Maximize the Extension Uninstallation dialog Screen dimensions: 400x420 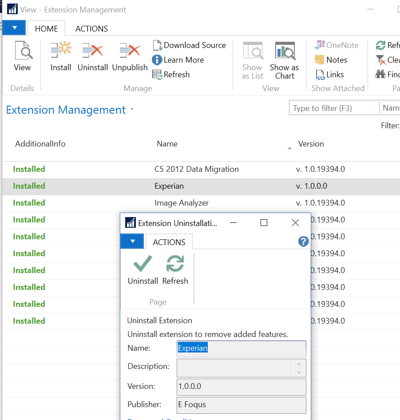(264, 222)
